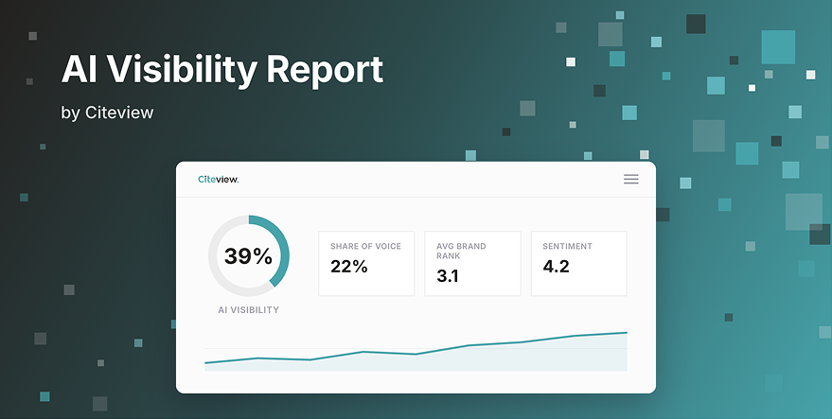Click the 'by Citeview' subtitle text

click(x=107, y=113)
